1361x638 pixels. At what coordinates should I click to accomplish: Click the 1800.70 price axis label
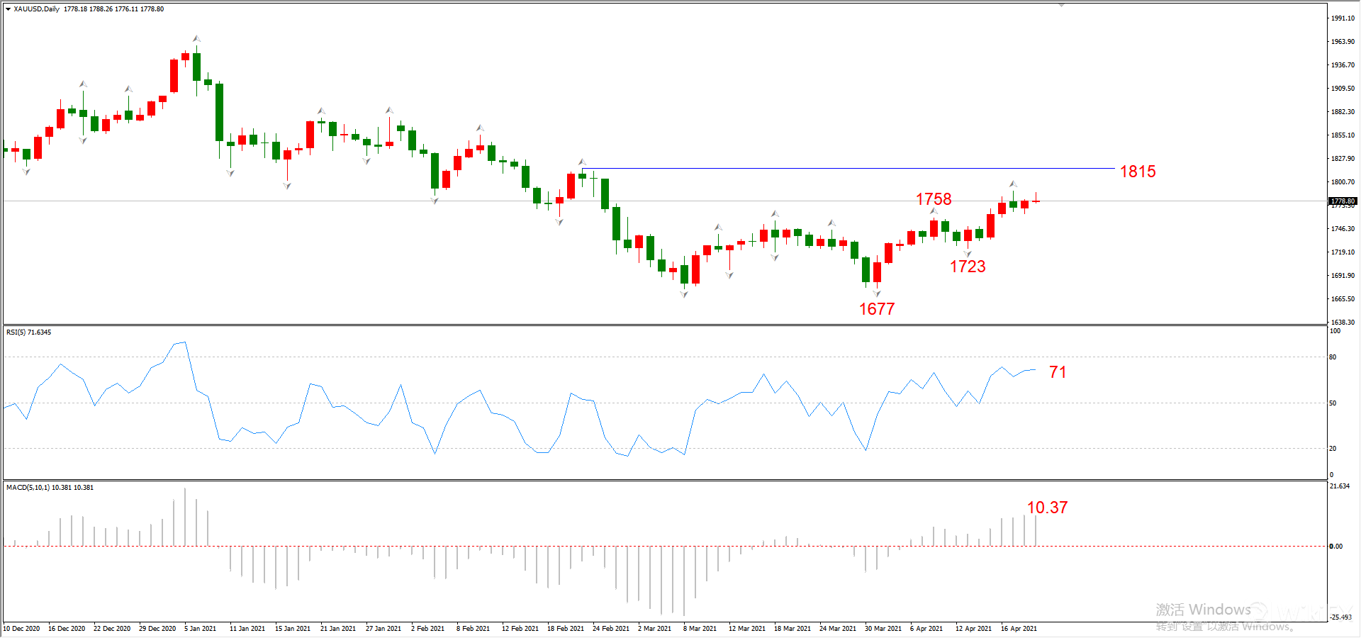1343,182
